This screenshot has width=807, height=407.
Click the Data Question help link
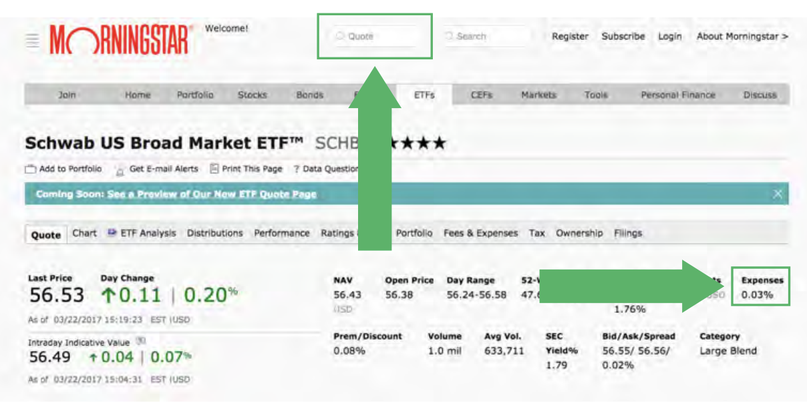tap(327, 169)
